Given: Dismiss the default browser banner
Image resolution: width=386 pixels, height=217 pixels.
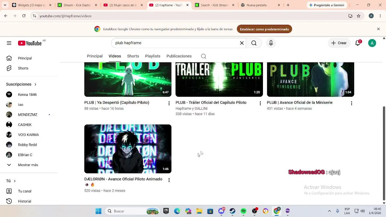Looking at the screenshot, I should (x=378, y=29).
